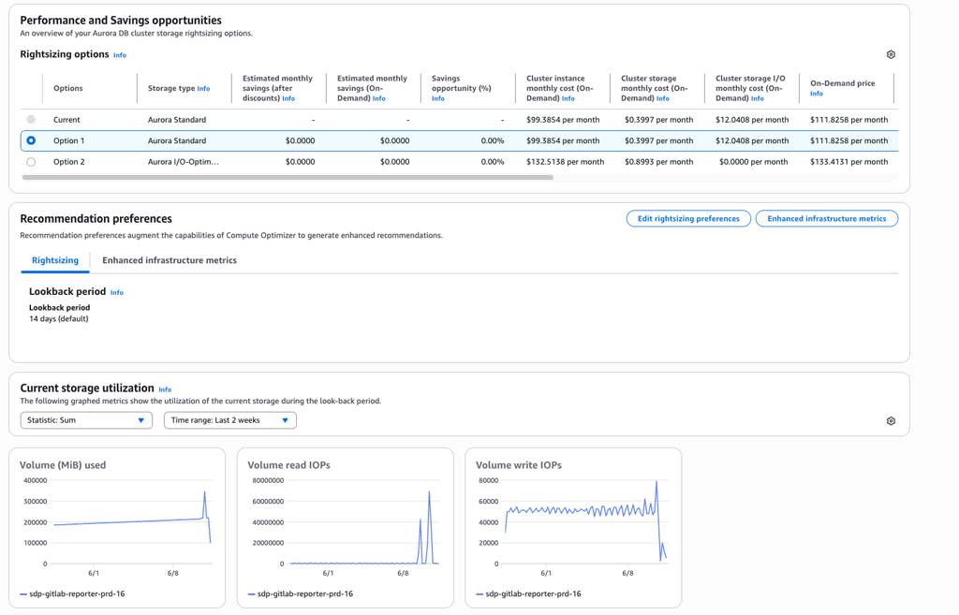Open Info link for Cluster storage monthly cost
959x615 pixels.
pyautogui.click(x=663, y=98)
